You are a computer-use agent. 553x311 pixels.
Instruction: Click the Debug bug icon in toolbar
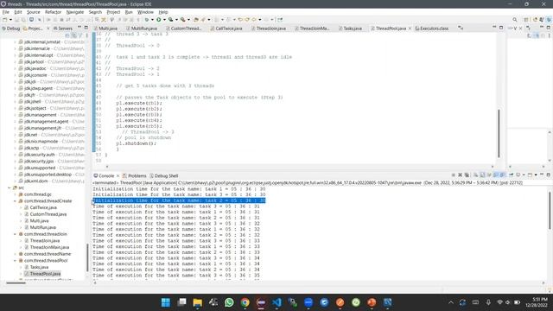pyautogui.click(x=147, y=20)
